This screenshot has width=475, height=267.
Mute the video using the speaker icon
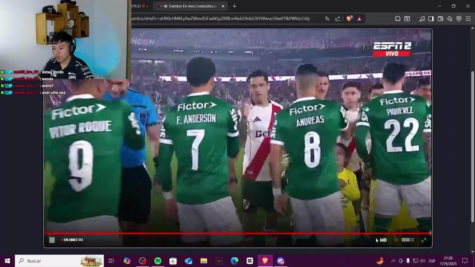tap(396, 240)
